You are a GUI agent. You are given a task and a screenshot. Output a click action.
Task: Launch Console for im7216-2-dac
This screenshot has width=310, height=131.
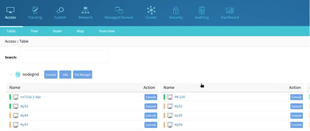[151, 97]
